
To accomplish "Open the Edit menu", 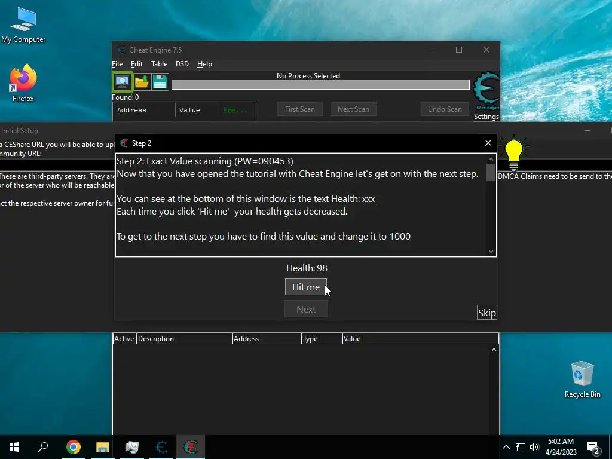I will point(137,64).
